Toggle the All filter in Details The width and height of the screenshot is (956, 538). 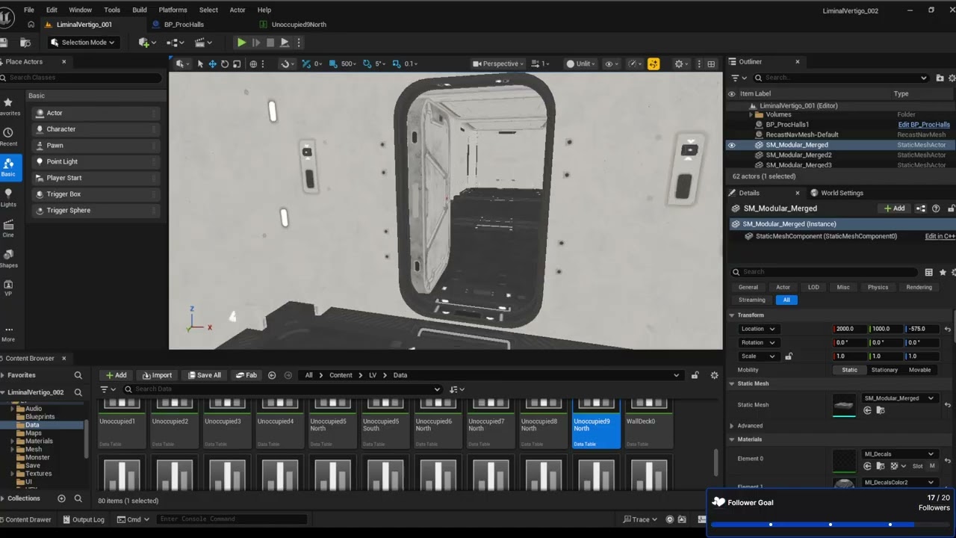[786, 300]
